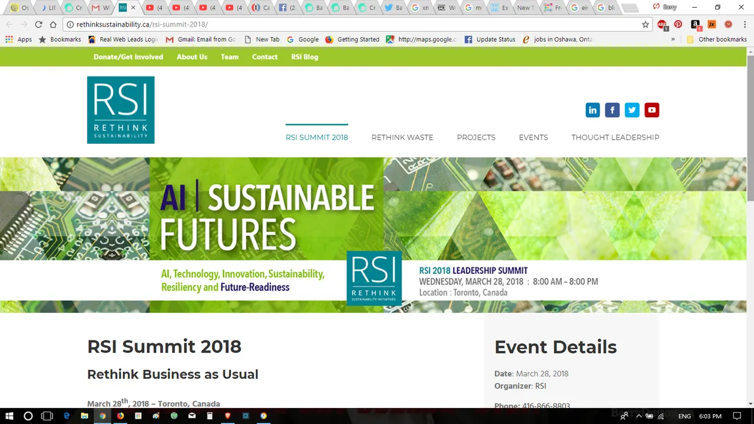Click the ENG language indicator
754x424 pixels.
pyautogui.click(x=684, y=416)
